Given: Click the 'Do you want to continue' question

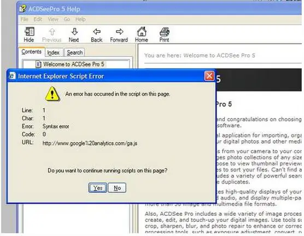Looking at the screenshot, I should [x=107, y=170].
